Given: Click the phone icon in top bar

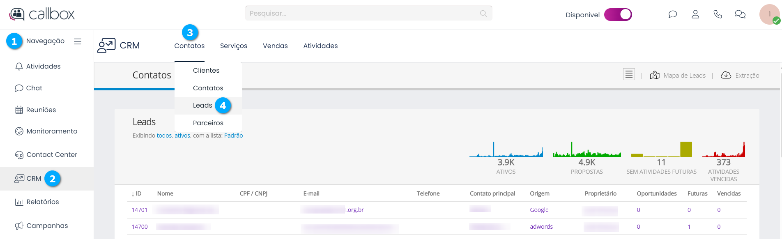Looking at the screenshot, I should (718, 15).
